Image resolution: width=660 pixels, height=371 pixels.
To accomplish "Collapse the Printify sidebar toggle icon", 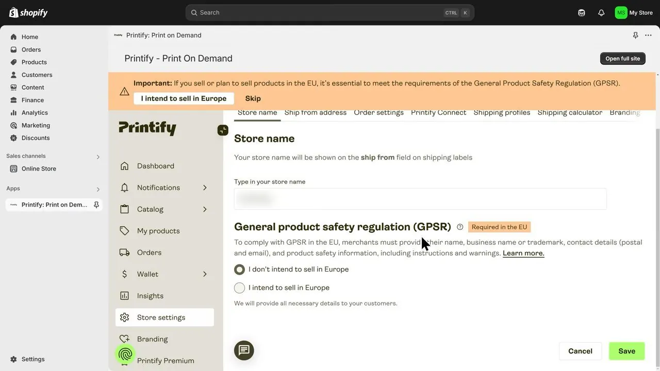I will [x=223, y=130].
